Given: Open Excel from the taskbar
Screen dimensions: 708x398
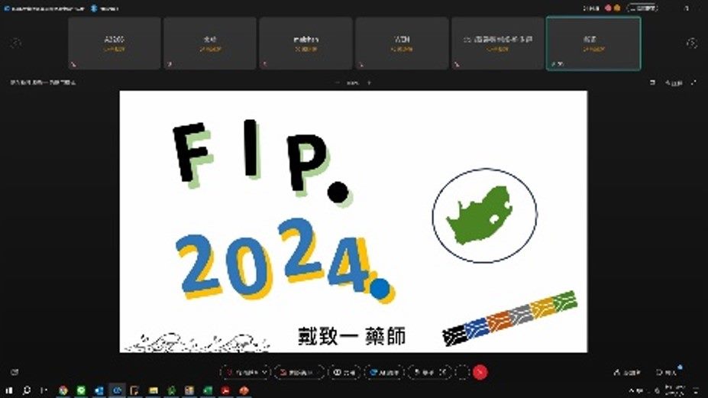Looking at the screenshot, I should tap(207, 390).
